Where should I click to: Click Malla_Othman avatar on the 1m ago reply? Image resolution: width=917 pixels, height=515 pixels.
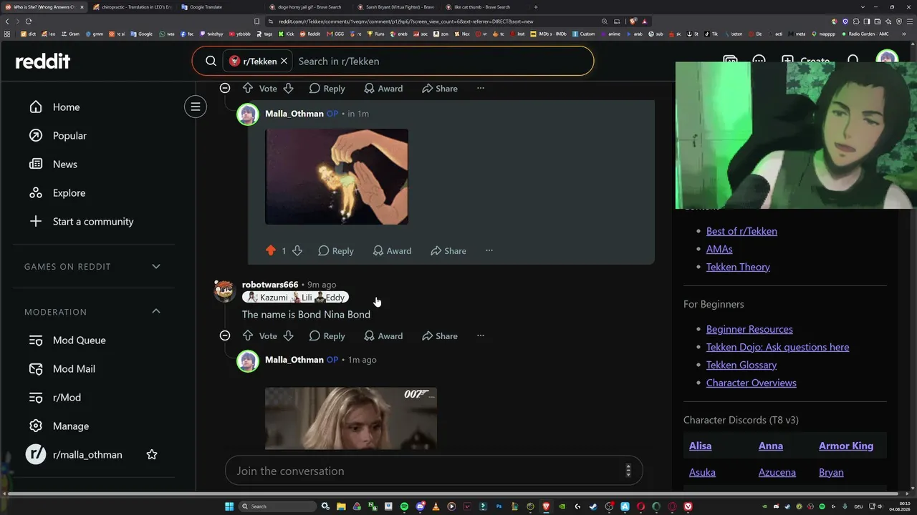point(248,360)
